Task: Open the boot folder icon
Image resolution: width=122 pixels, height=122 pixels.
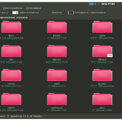Action: coord(57,27)
